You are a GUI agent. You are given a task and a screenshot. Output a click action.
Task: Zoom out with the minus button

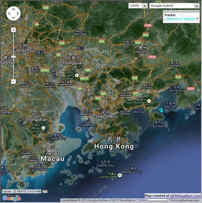point(13,82)
